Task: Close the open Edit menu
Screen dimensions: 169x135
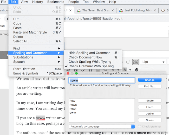Action: (13, 2)
